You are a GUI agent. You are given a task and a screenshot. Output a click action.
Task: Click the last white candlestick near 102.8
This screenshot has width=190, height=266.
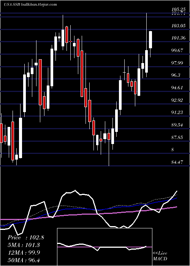coord(150,40)
